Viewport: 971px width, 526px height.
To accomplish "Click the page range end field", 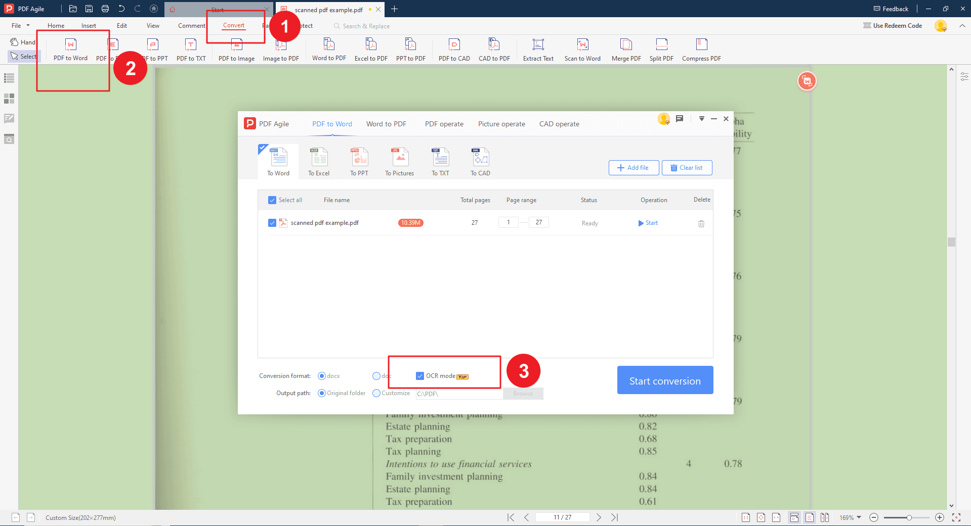I will [x=539, y=222].
